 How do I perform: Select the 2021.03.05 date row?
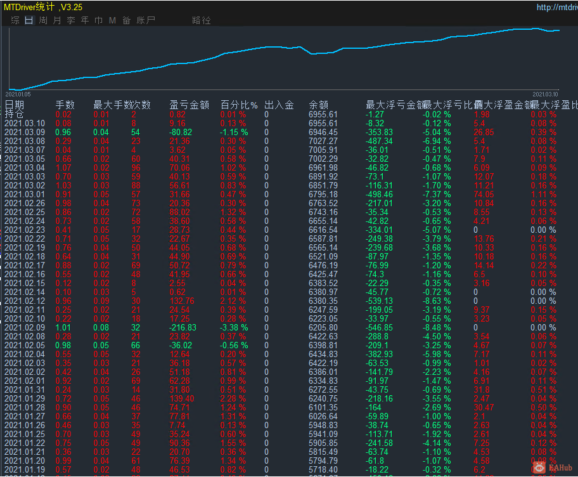(24, 159)
